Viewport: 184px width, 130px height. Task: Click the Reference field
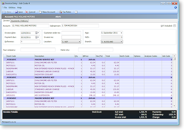(x=30, y=41)
